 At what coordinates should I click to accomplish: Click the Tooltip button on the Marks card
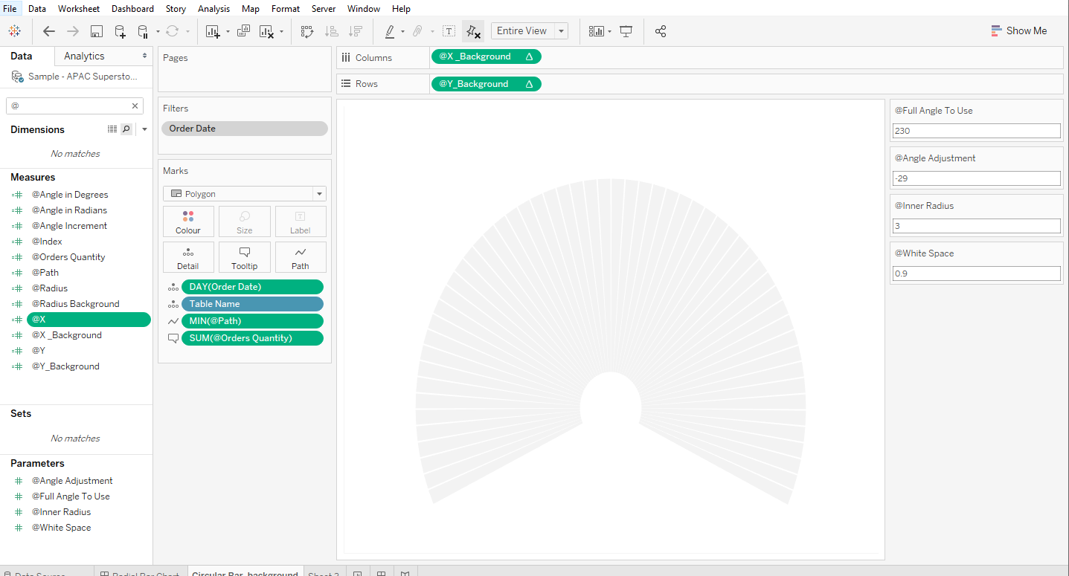(244, 257)
